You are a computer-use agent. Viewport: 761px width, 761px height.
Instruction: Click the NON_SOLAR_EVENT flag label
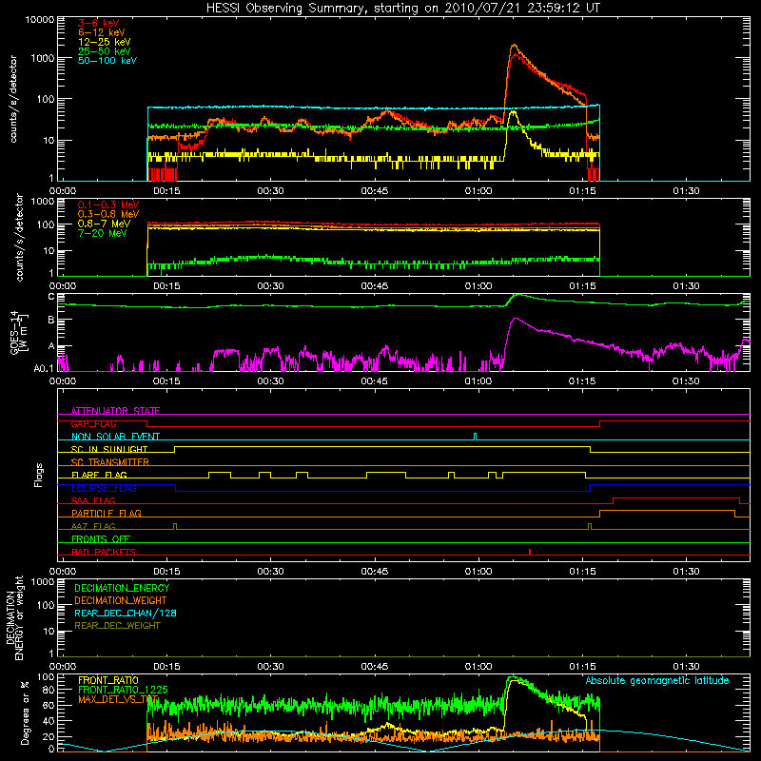[x=115, y=437]
